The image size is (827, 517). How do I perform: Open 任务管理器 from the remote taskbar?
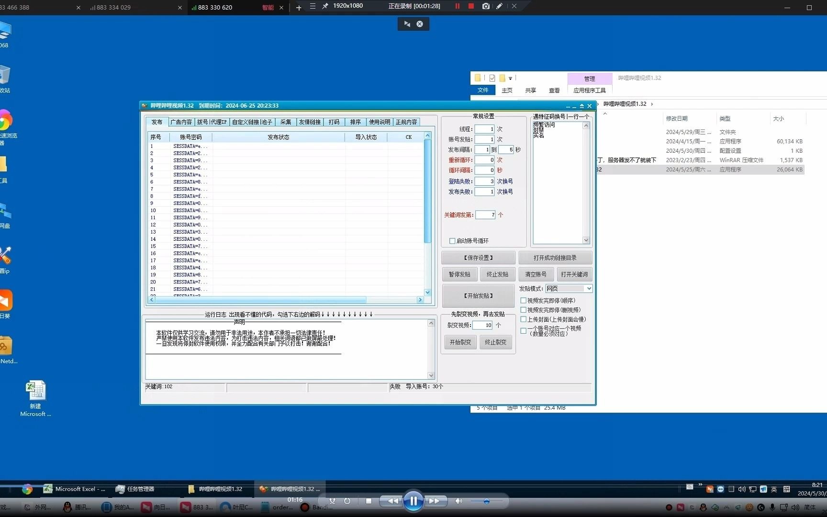click(x=135, y=489)
